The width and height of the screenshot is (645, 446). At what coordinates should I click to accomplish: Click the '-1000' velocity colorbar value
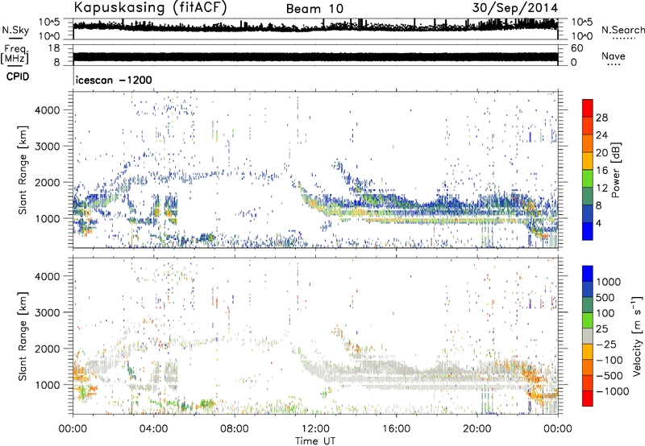click(x=613, y=391)
